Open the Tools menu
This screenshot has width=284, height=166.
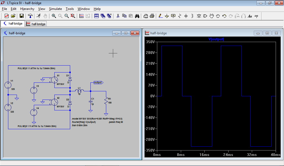[x=70, y=9]
